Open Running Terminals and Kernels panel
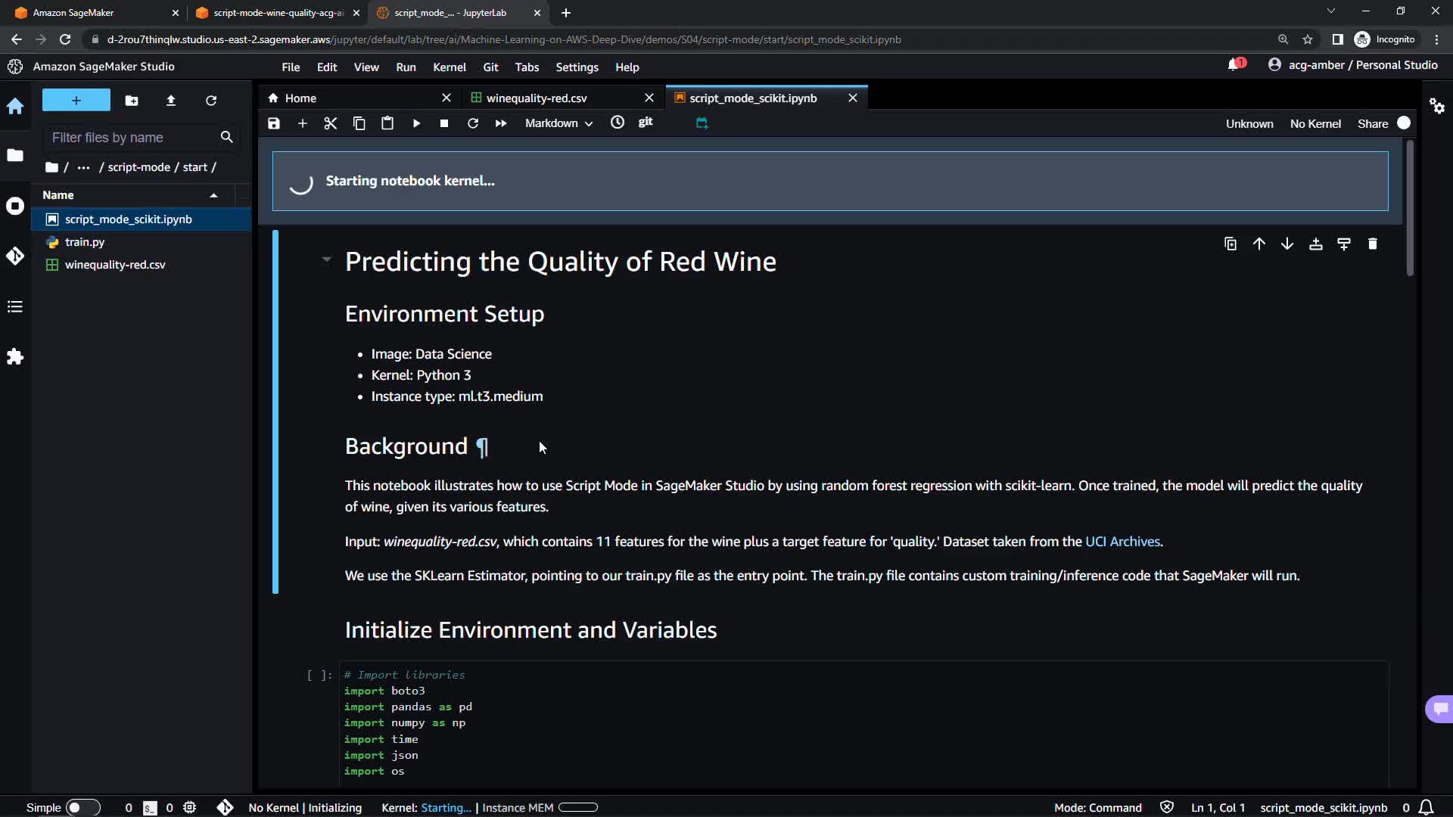Viewport: 1453px width, 817px height. tap(15, 206)
